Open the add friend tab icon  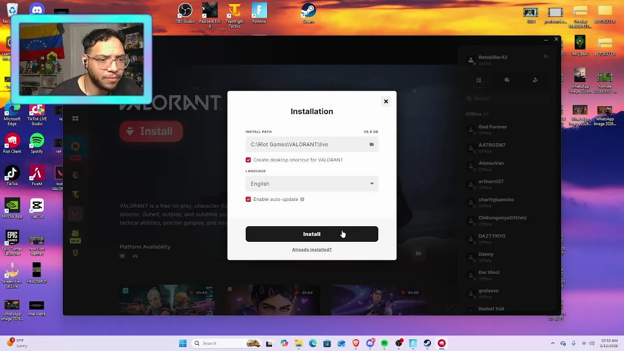tap(535, 80)
